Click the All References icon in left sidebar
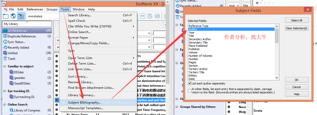Screen dimensions: 317x115 [5, 31]
